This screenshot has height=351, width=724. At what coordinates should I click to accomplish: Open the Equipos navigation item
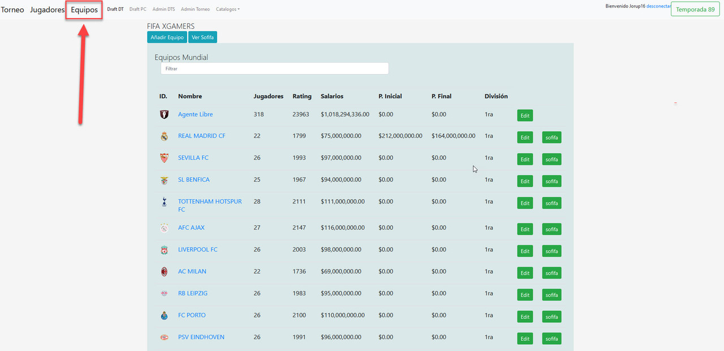(x=84, y=10)
